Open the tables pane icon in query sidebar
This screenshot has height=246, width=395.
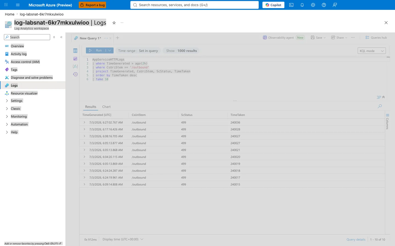pos(75,51)
